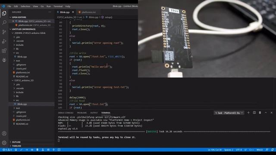Select the TERMINAL panel tab
The image size is (276, 155).
pyautogui.click(x=106, y=113)
